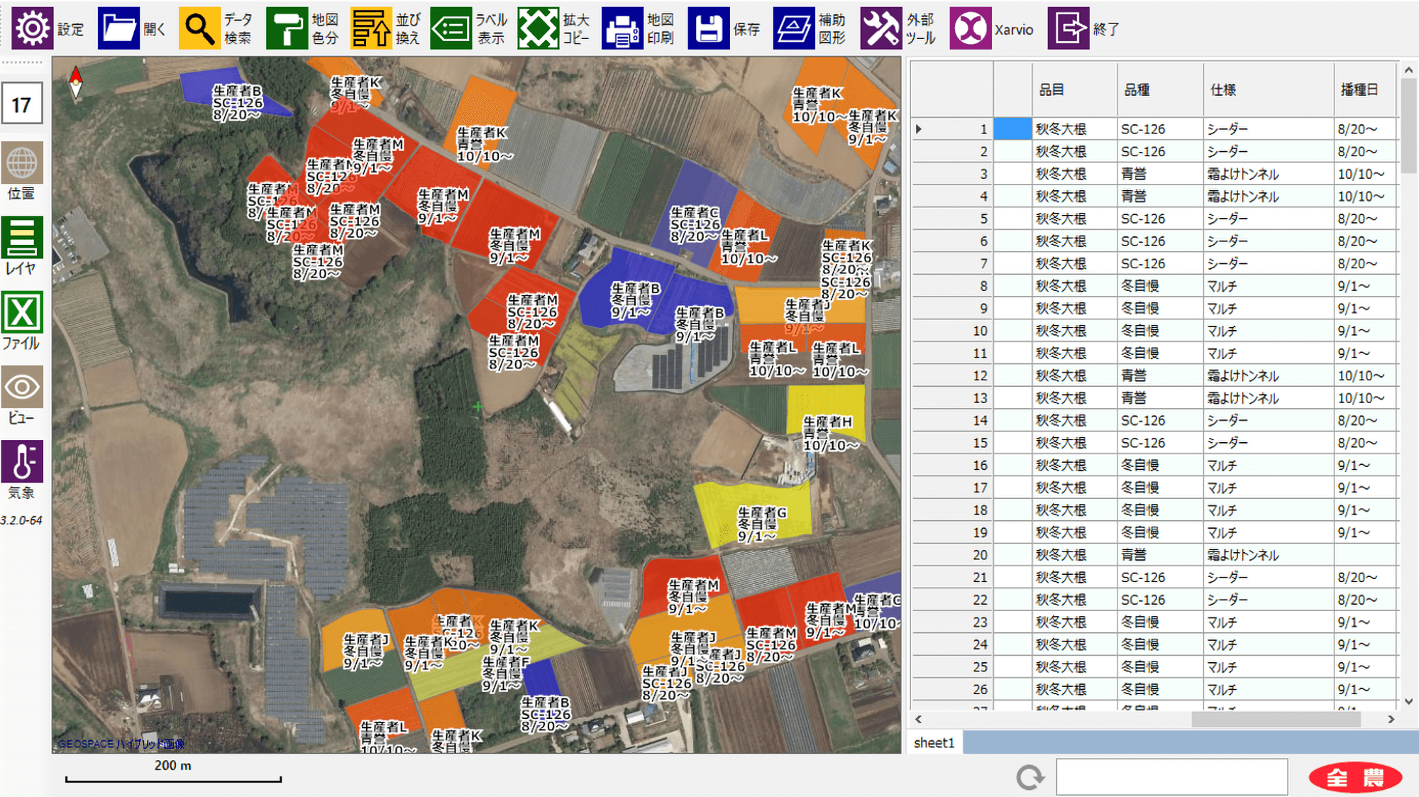Toggle ラベル表示 label display icon
This screenshot has width=1419, height=797.
(x=451, y=28)
